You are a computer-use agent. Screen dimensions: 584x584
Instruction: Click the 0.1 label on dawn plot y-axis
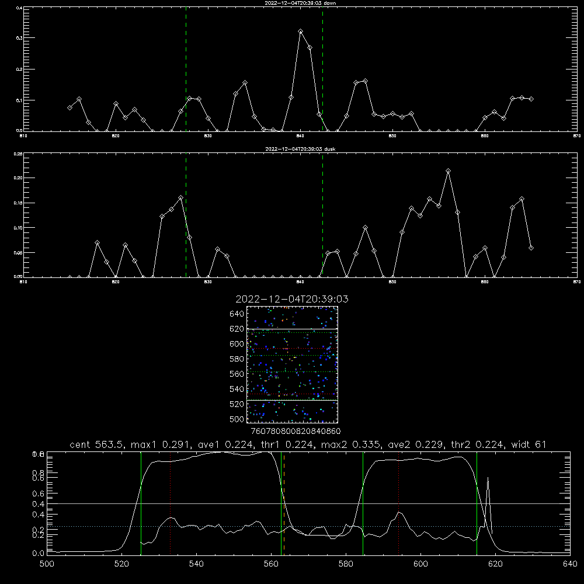(x=19, y=100)
